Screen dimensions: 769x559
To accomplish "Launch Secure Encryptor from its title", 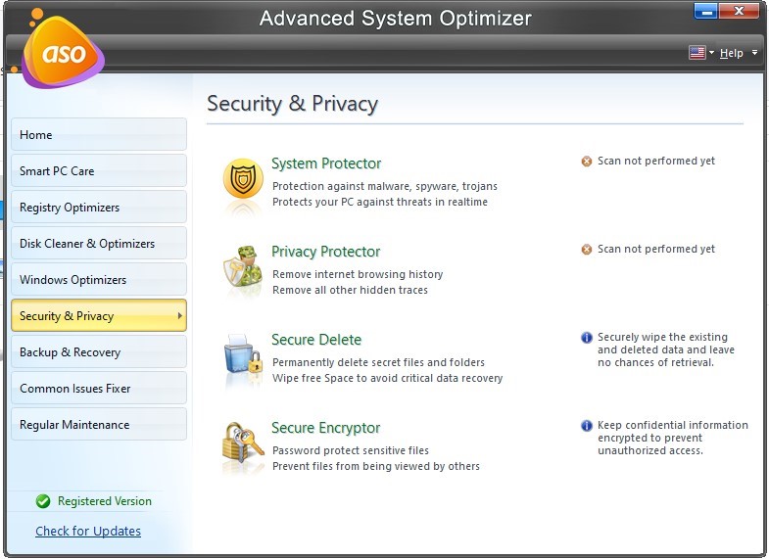I will click(x=325, y=428).
